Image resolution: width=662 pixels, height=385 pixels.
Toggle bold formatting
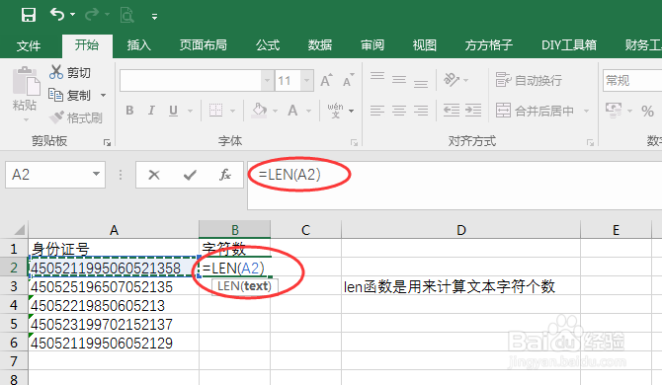click(x=129, y=111)
